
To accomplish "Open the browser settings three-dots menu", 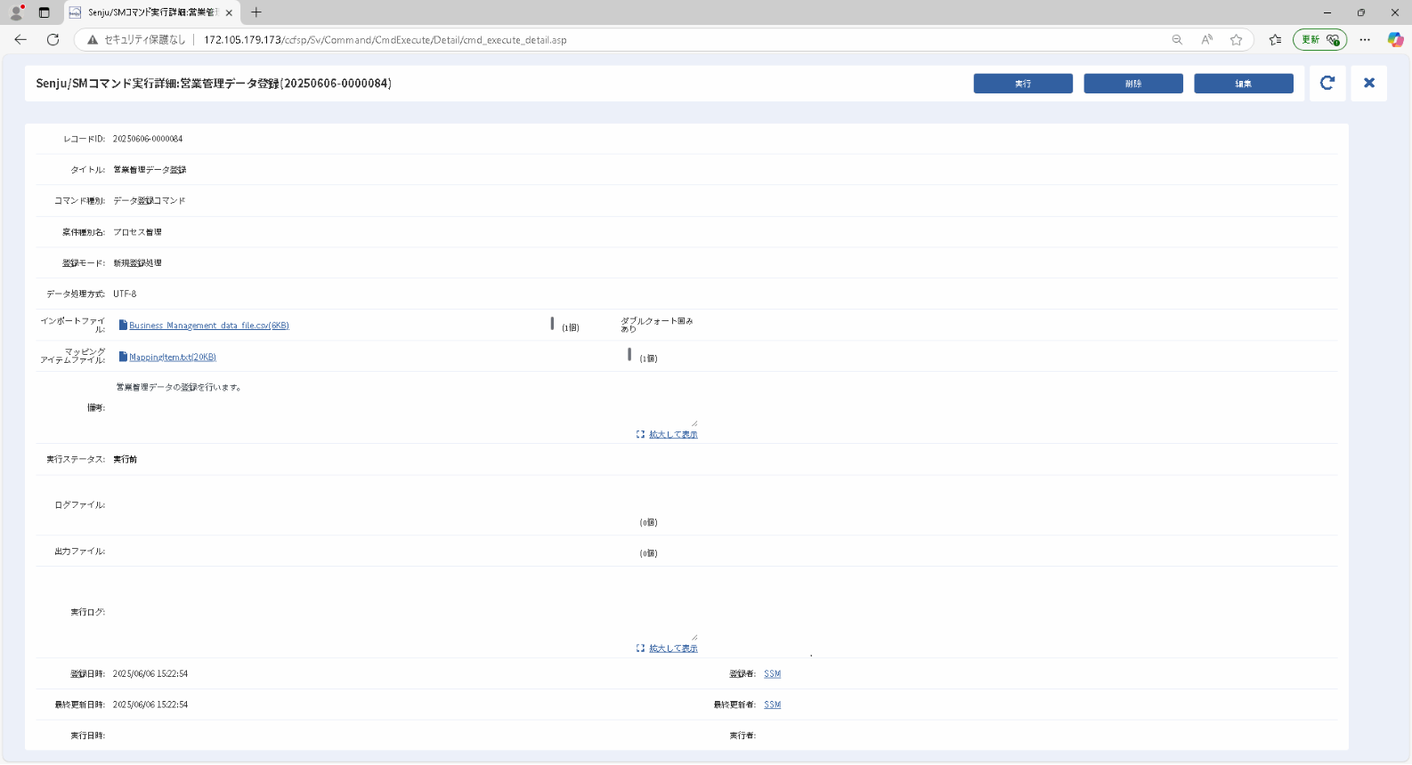I will 1365,39.
